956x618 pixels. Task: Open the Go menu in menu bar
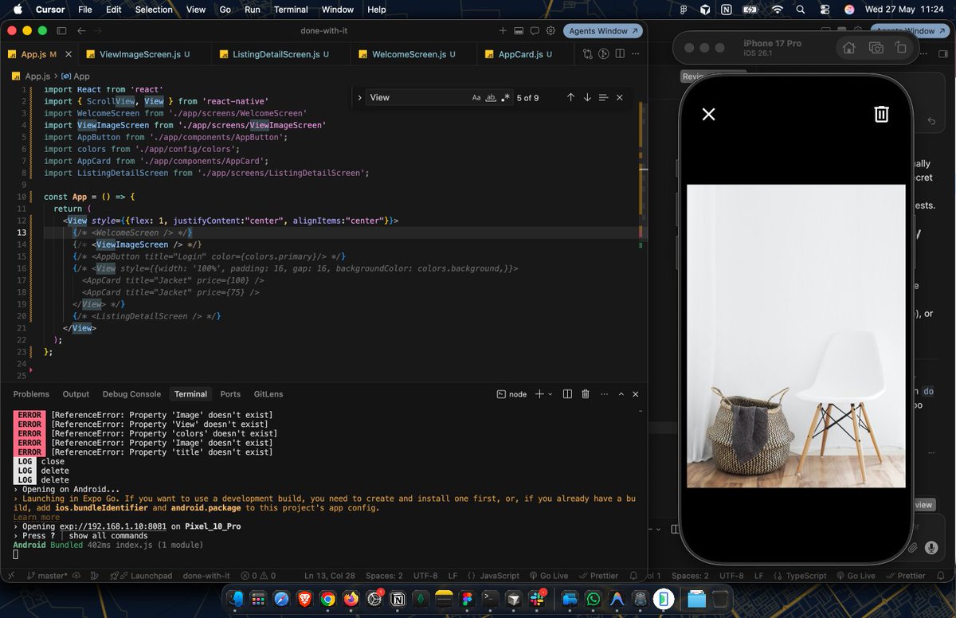coord(225,10)
